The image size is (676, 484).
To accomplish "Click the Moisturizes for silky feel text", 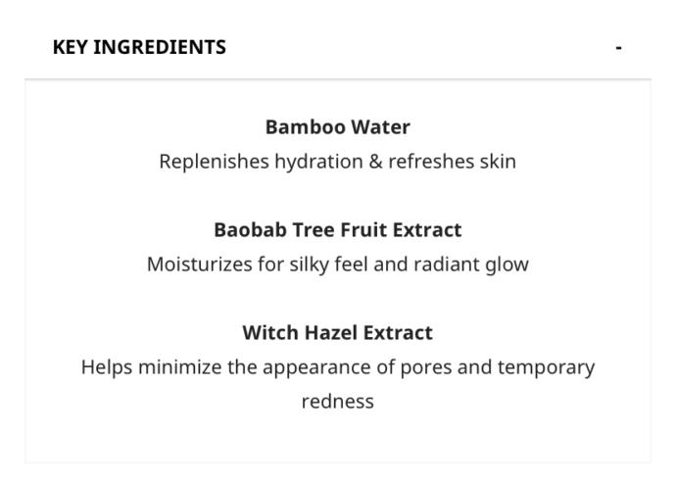I will (x=338, y=265).
